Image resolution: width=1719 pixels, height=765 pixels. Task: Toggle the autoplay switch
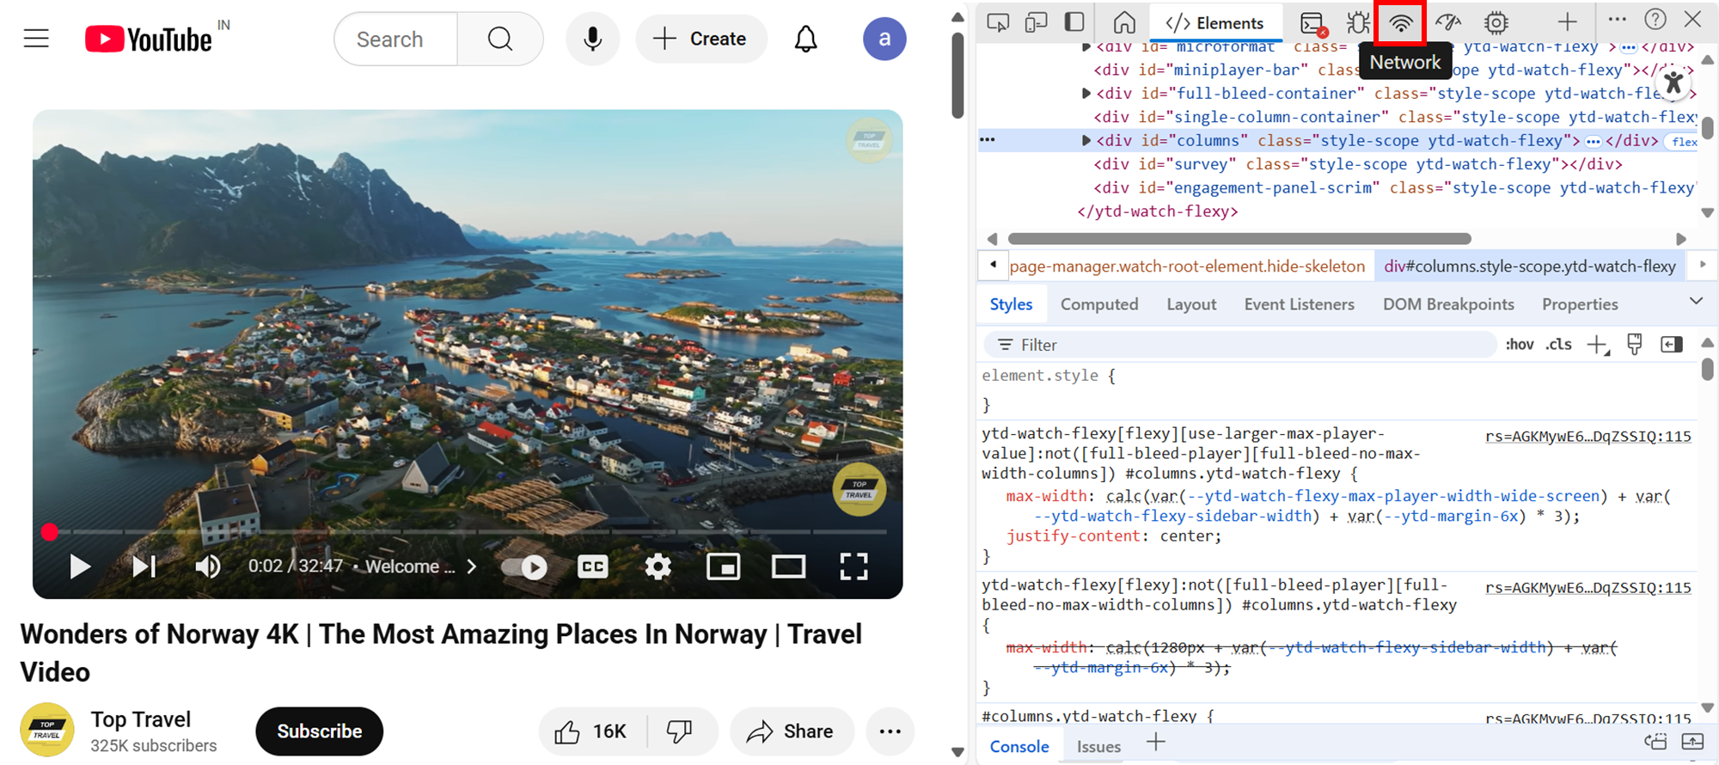pos(524,567)
